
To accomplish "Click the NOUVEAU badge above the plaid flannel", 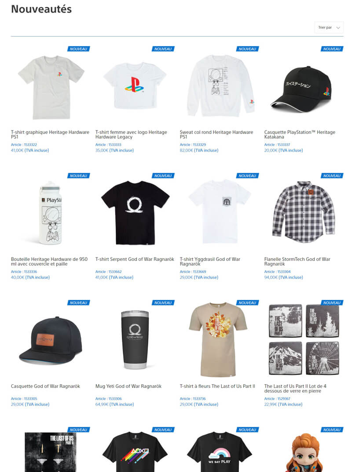I will (x=332, y=176).
